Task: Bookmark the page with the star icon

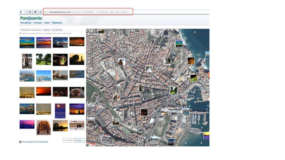Action: [40, 12]
